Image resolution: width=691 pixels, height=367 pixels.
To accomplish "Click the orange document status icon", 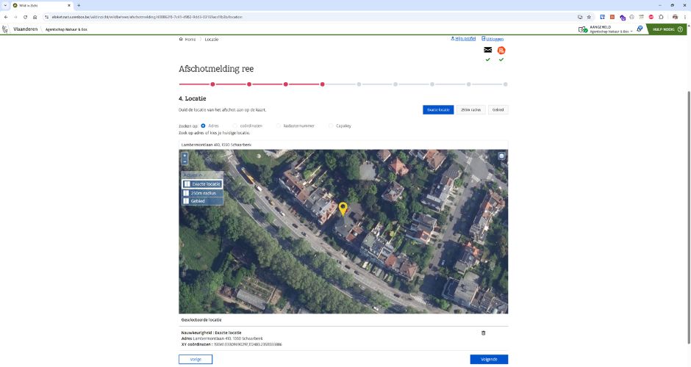I will point(501,50).
